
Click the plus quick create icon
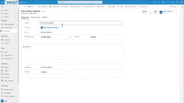159,2
